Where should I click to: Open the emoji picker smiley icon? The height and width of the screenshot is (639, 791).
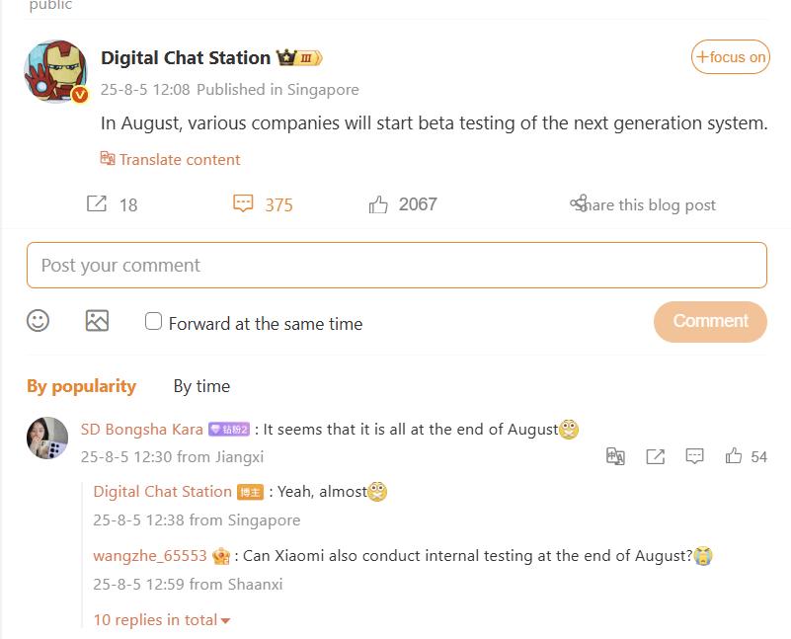[39, 321]
